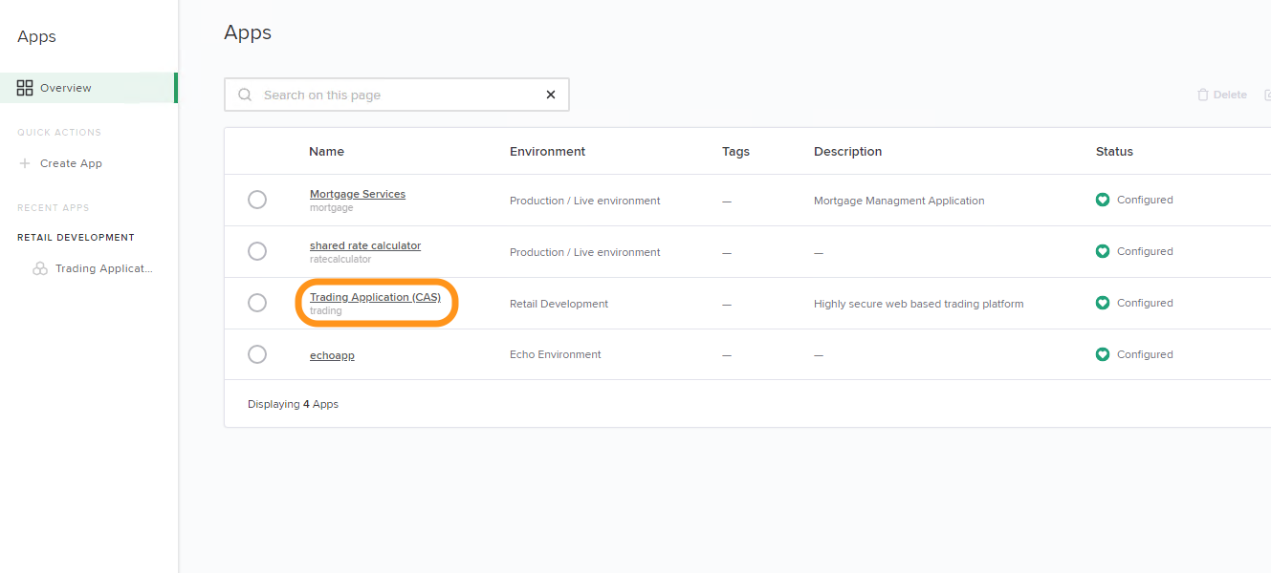This screenshot has height=573, width=1271.
Task: Click Echo Environment cell
Action: point(556,354)
